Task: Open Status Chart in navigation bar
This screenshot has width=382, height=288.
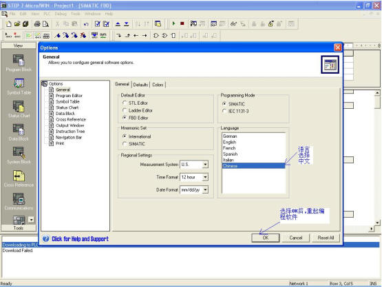Action: 19,110
